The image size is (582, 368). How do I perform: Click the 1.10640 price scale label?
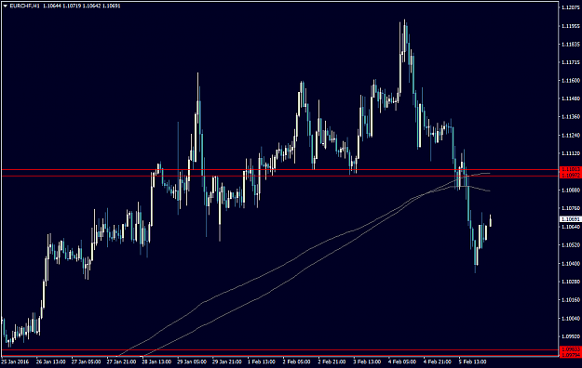(571, 227)
